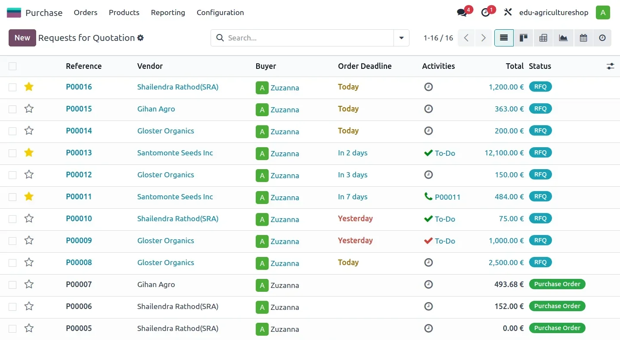Switch to Kanban view
Viewport: 620px width, 340px height.
click(524, 38)
